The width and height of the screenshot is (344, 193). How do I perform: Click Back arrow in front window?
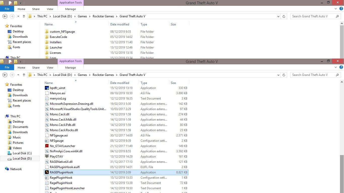click(5, 75)
